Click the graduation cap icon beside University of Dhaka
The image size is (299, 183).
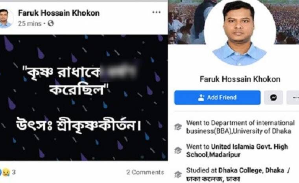tap(178, 127)
